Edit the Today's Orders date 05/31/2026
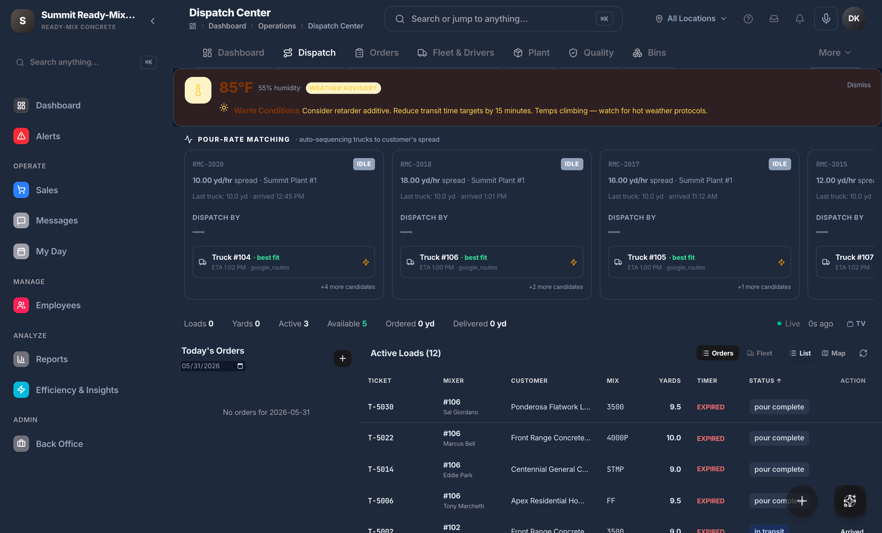This screenshot has width=882, height=533. [x=213, y=366]
